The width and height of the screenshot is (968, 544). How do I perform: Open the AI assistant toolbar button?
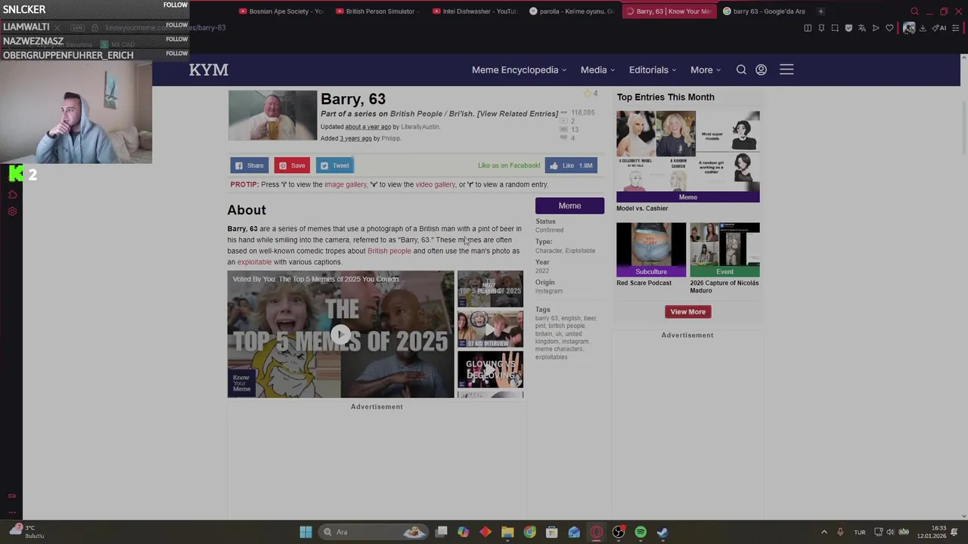pos(939,28)
